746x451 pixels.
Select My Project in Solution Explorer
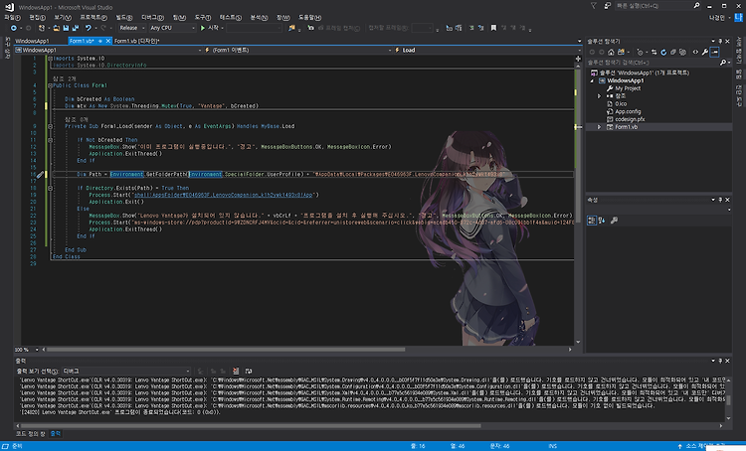point(628,88)
